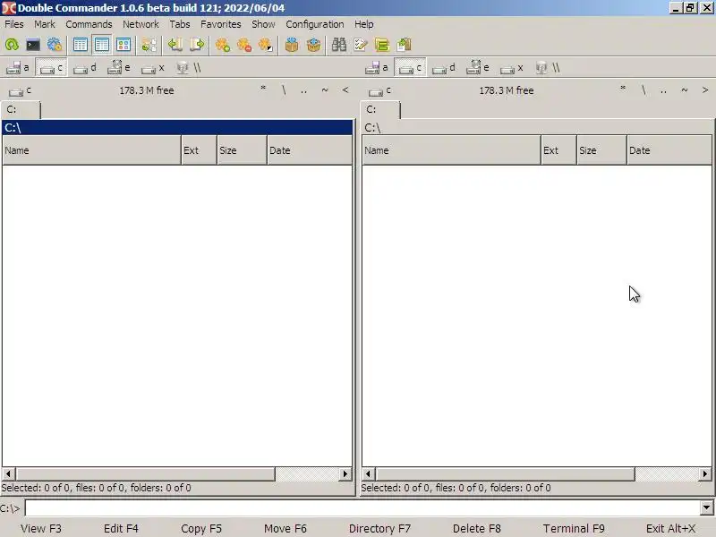Switch to Thumbnails view via toolbar
Screen dimensions: 716x537
click(x=124, y=45)
